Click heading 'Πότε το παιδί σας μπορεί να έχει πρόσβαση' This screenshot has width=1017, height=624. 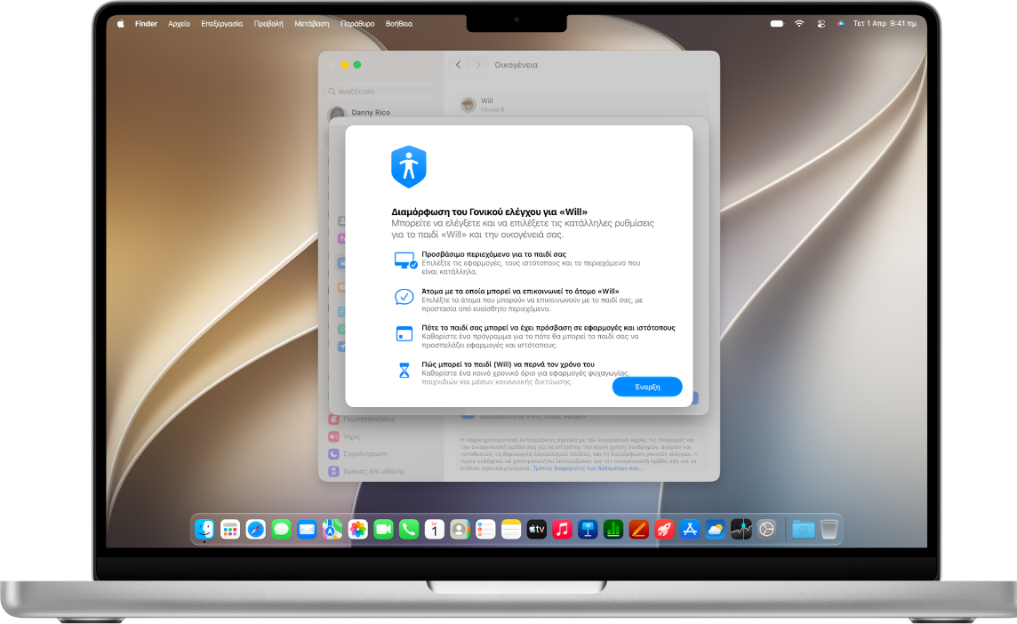[x=549, y=328]
